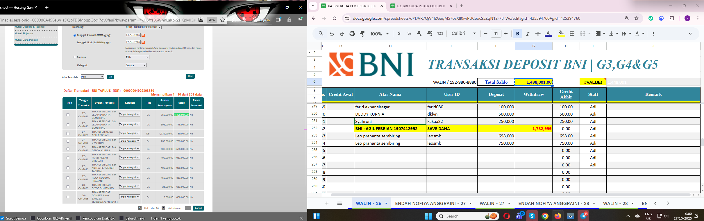Image resolution: width=704 pixels, height=221 pixels.
Task: Open the Atur Template Pilih dropdown
Action: (92, 77)
